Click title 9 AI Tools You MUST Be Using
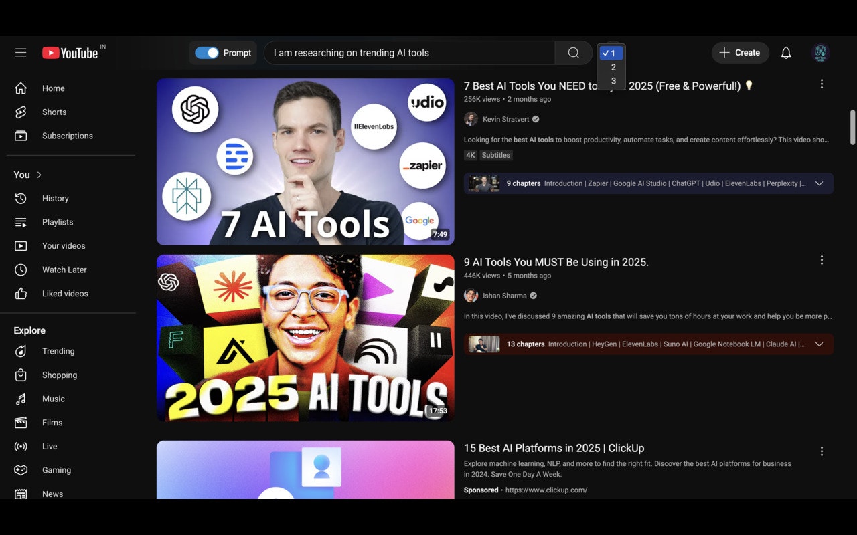Image resolution: width=857 pixels, height=535 pixels. point(556,262)
